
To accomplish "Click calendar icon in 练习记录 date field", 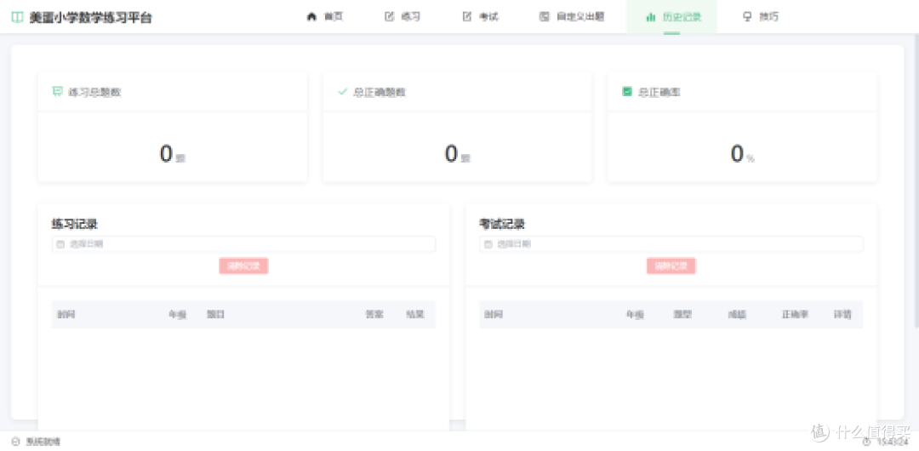I will (60, 244).
